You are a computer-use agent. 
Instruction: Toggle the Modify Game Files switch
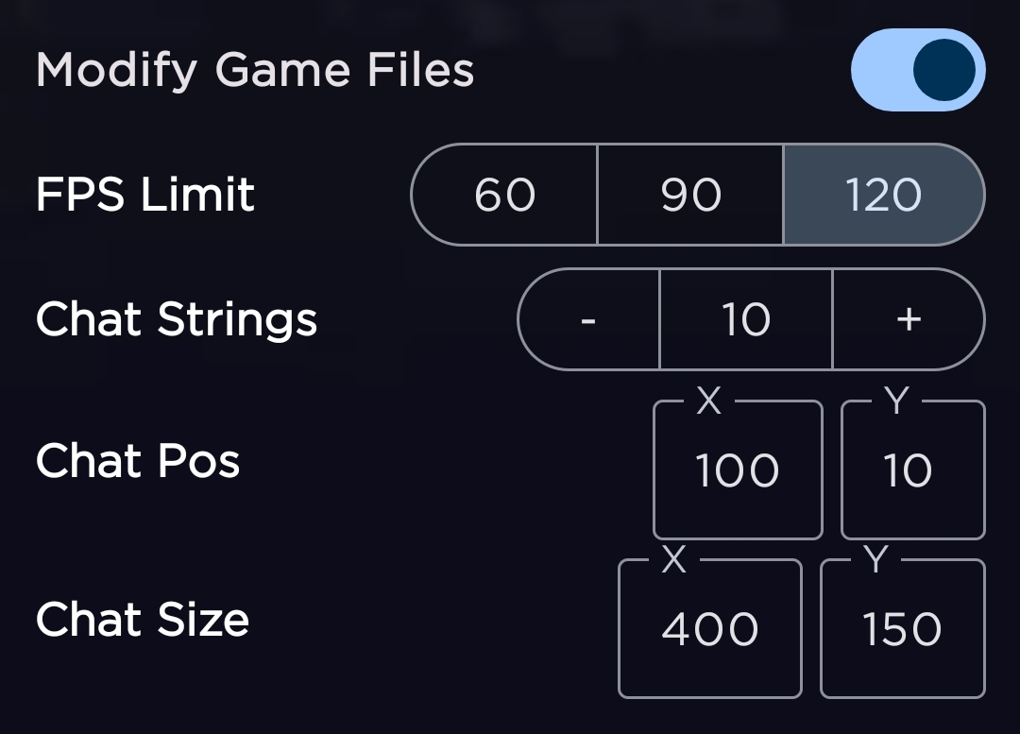point(917,70)
